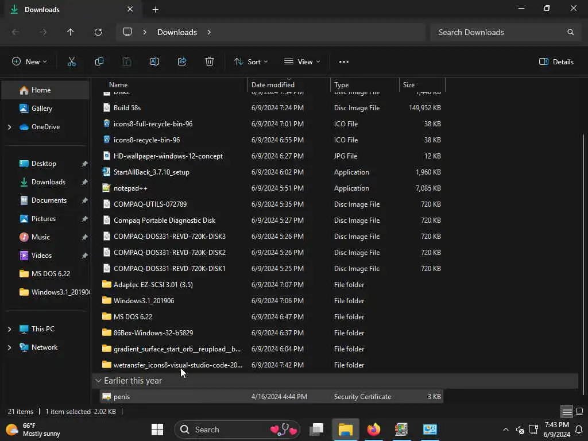Click the Refresh button

point(98,32)
